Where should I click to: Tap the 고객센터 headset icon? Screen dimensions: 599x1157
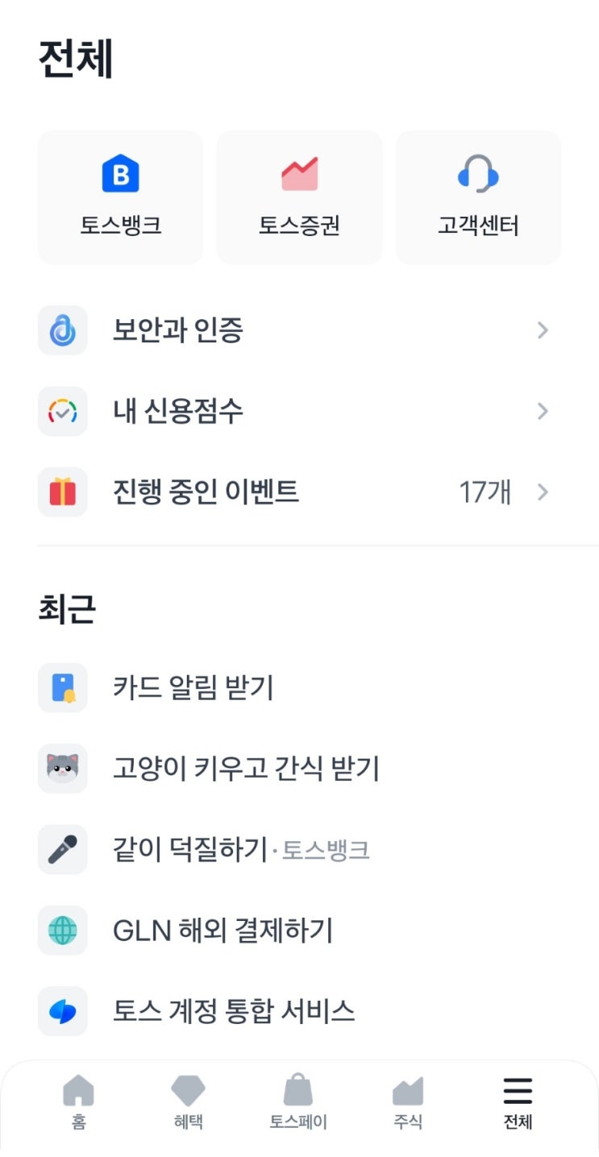point(478,173)
